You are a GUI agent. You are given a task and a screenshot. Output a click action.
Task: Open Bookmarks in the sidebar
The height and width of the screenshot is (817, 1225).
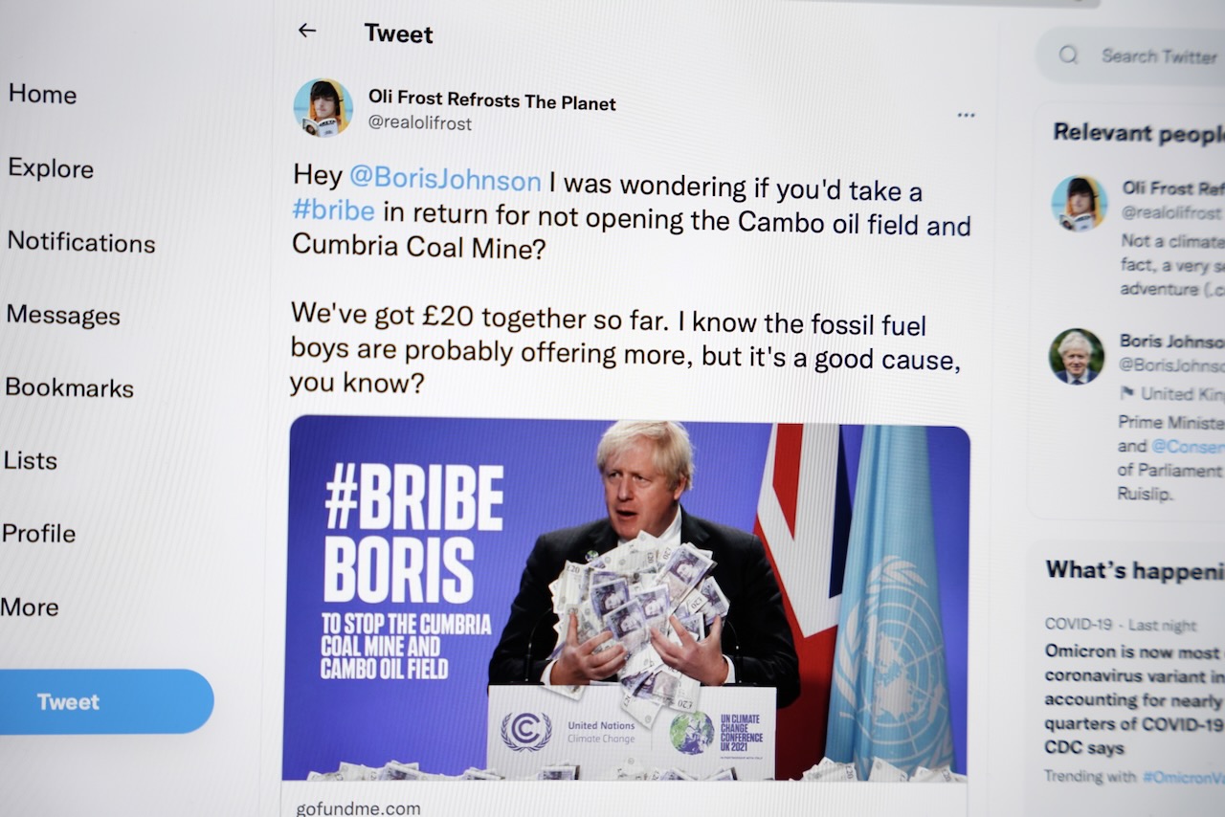coord(69,387)
